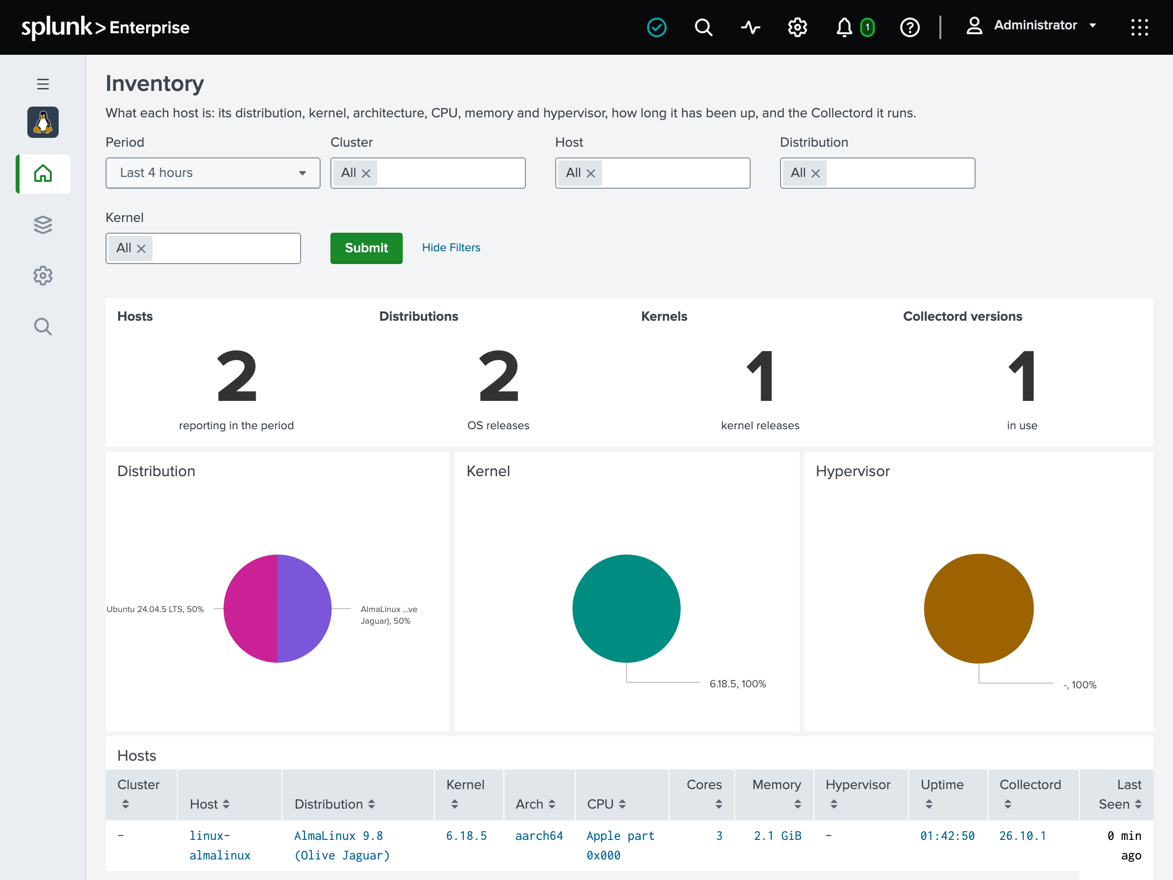Remove the All token from Distribution filter
The height and width of the screenshot is (880, 1173).
[816, 173]
